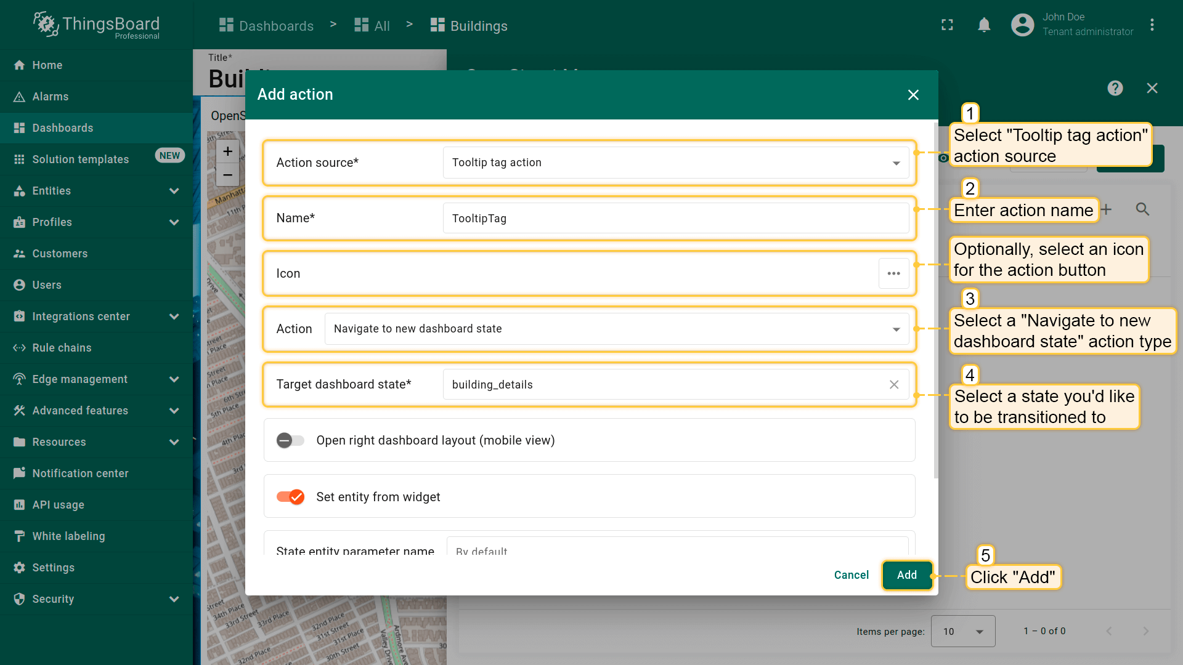Click the search magnifier icon
This screenshot has height=665, width=1183.
click(1142, 209)
